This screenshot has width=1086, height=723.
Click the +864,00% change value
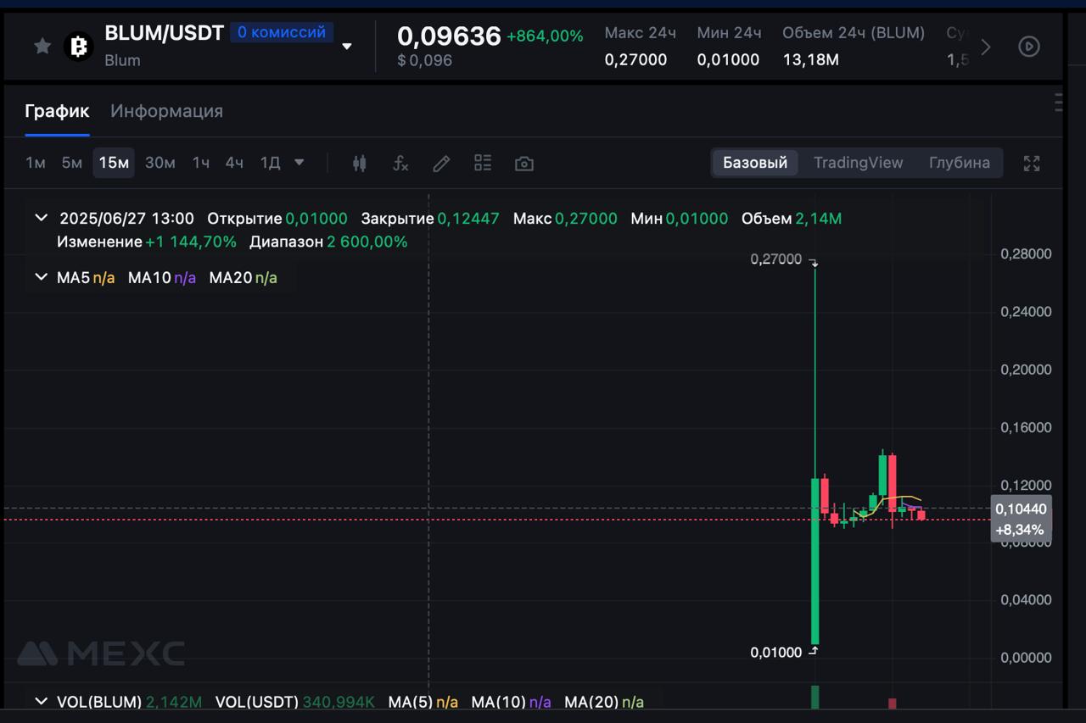click(545, 36)
